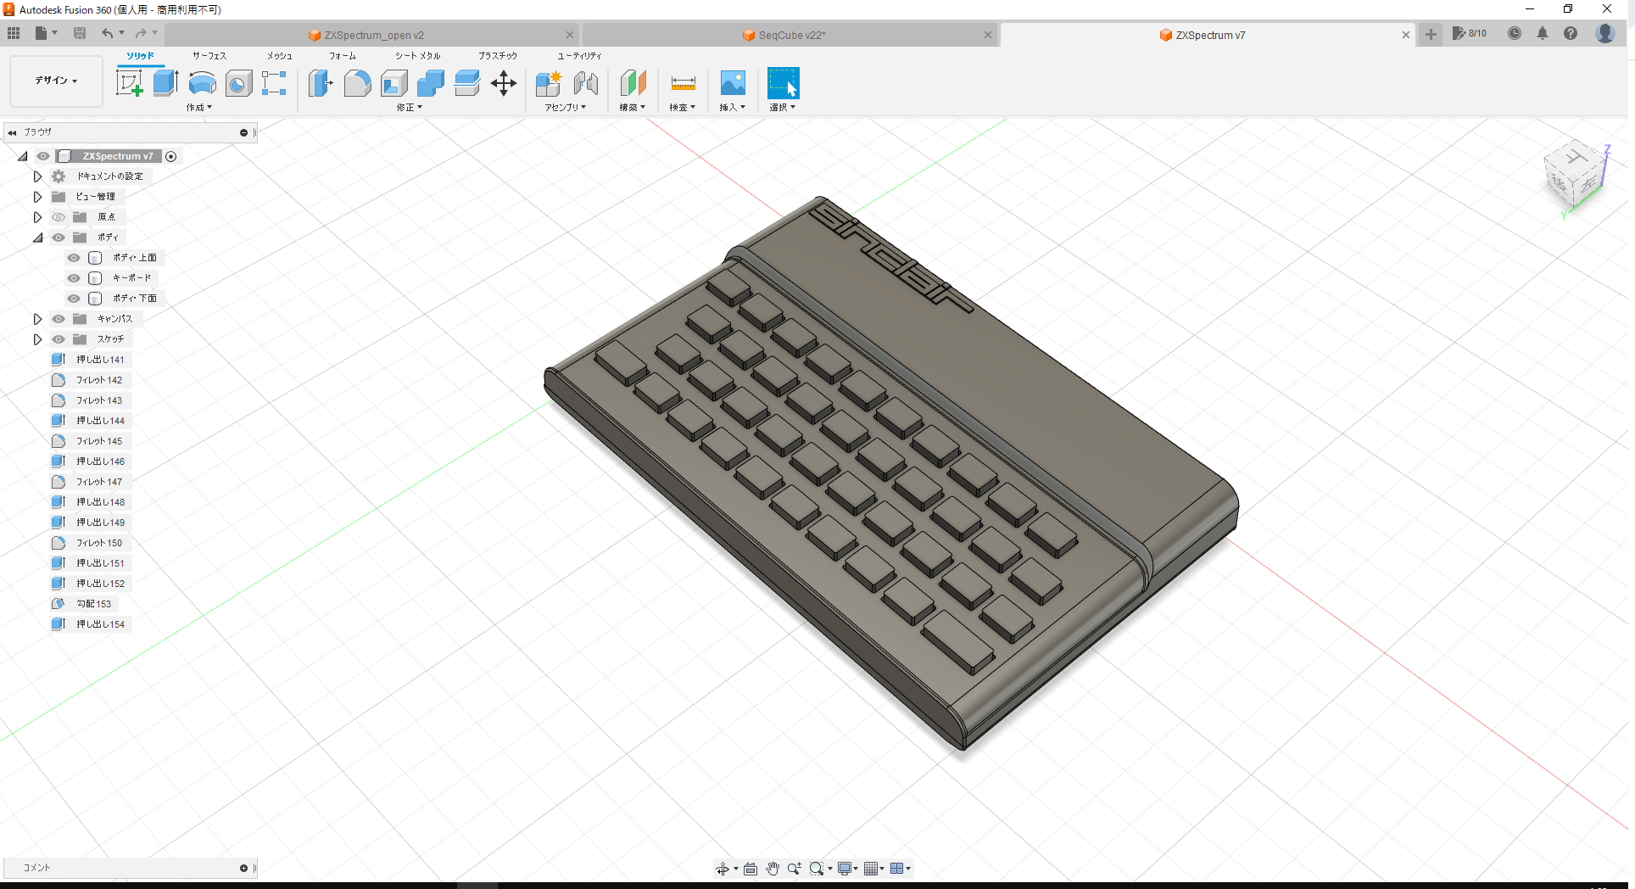Hide the キーボード body
Image resolution: width=1635 pixels, height=889 pixels.
tap(73, 277)
